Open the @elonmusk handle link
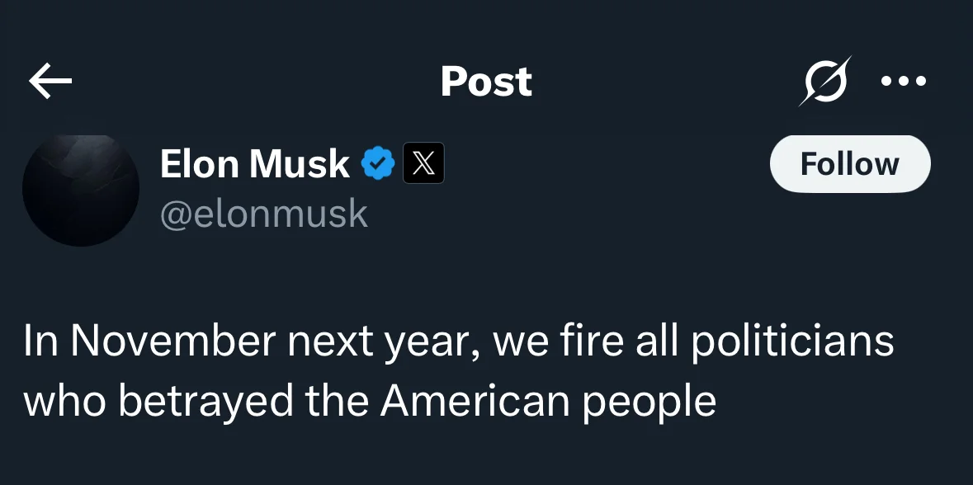The height and width of the screenshot is (485, 973). coord(263,214)
